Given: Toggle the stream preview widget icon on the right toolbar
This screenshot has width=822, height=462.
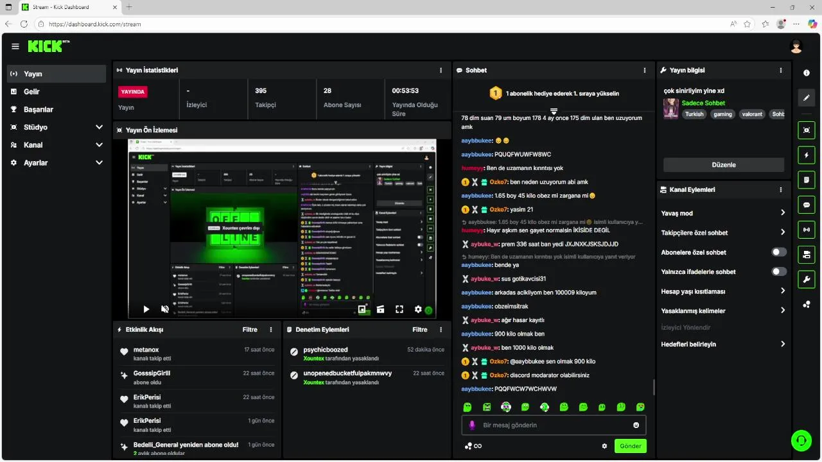Looking at the screenshot, I should 807,130.
